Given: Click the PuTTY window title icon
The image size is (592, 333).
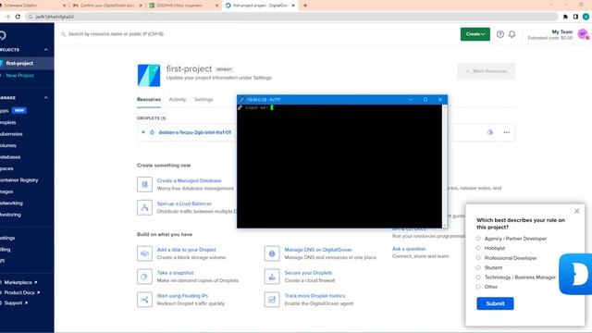Looking at the screenshot, I should pyautogui.click(x=242, y=100).
